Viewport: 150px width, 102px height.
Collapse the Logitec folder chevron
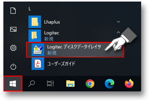[118, 32]
